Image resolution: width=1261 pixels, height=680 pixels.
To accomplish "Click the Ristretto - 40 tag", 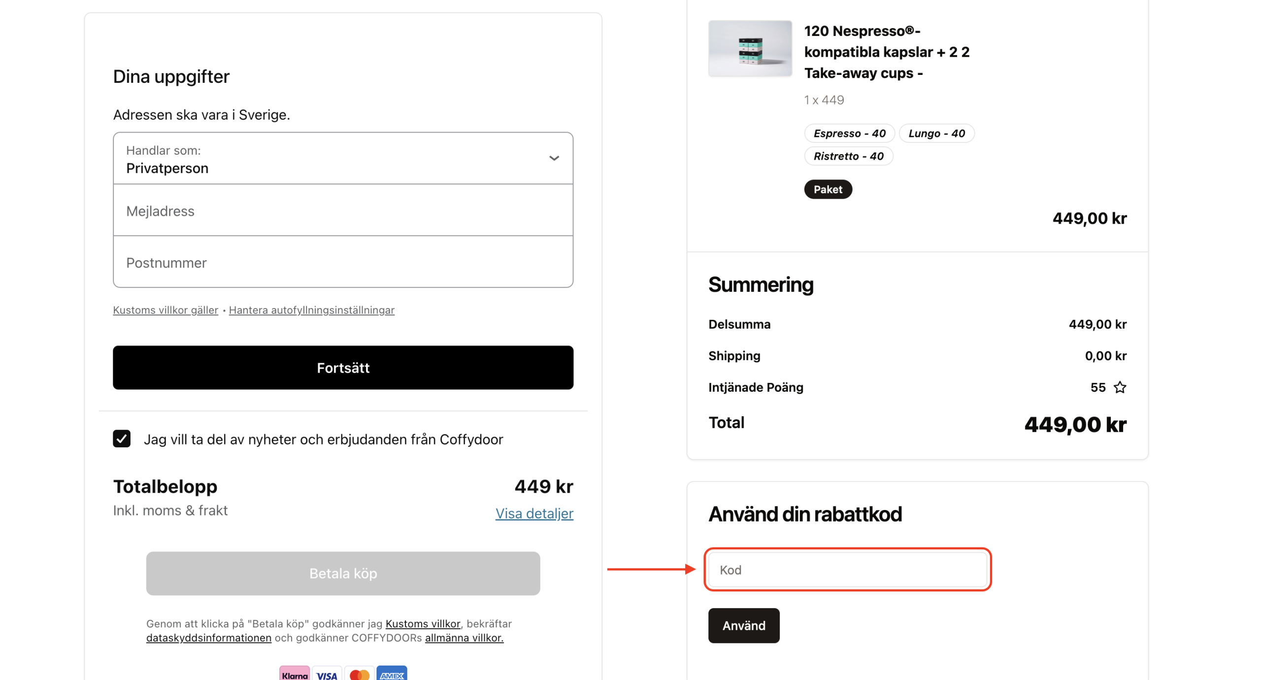I will click(848, 156).
